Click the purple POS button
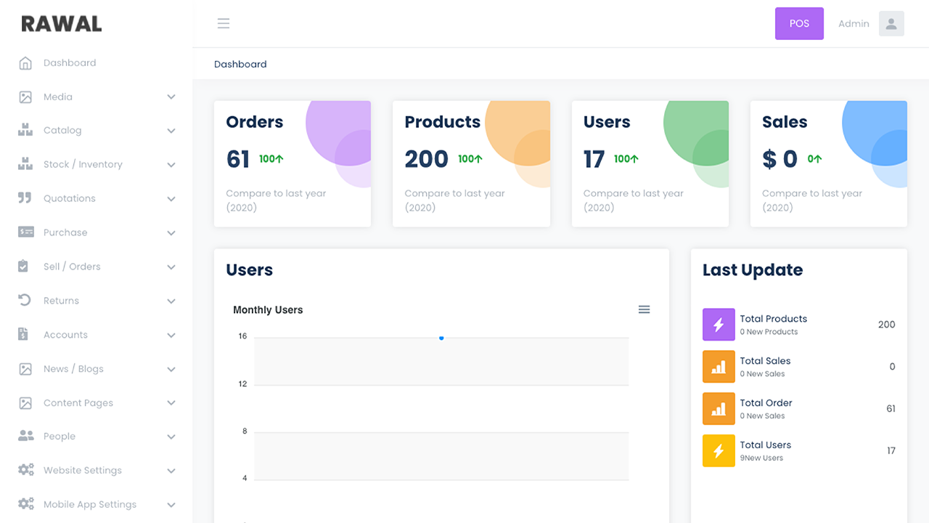Viewport: 929px width, 523px height. (x=799, y=23)
